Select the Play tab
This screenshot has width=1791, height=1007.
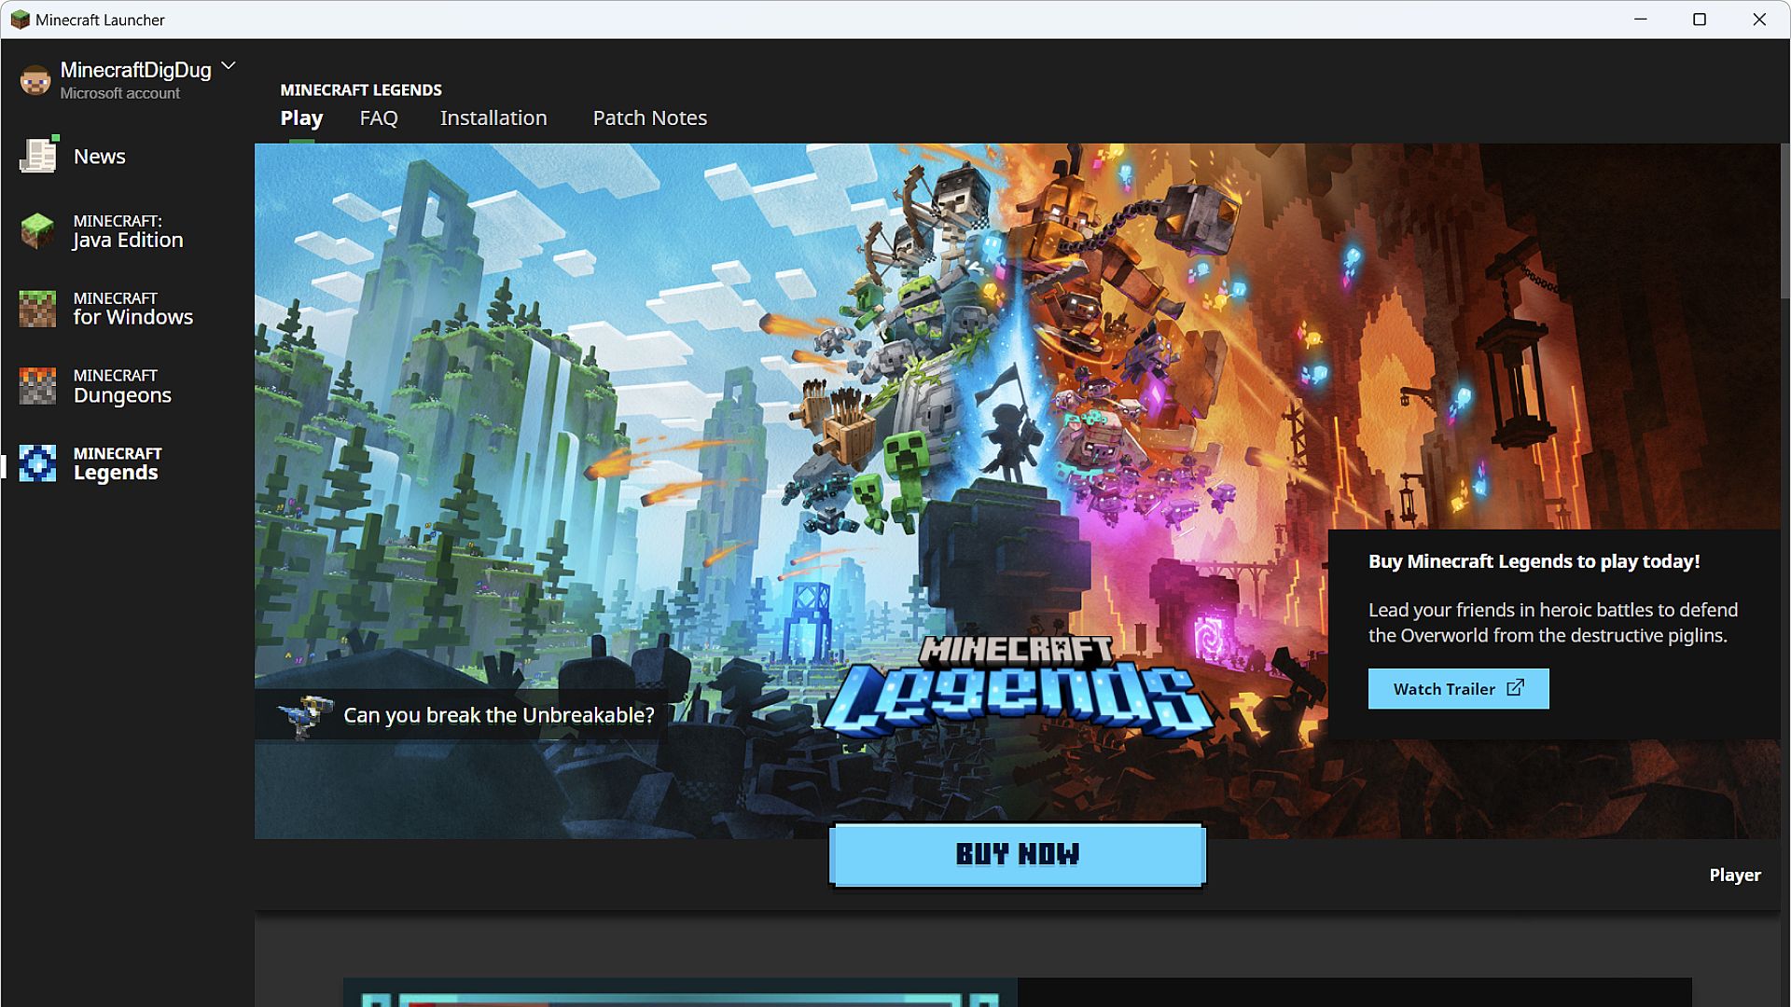click(x=301, y=118)
